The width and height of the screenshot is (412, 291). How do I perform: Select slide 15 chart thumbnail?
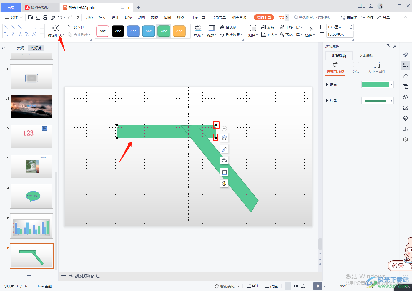click(32, 226)
